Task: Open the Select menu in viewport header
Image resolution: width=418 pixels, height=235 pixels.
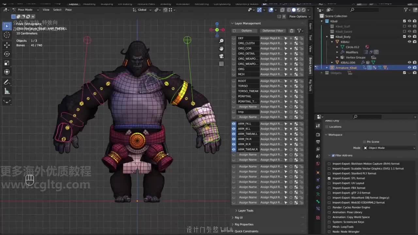Action: (57, 10)
